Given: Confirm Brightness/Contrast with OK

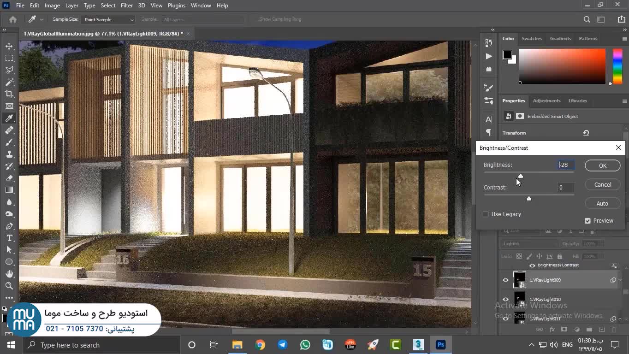Looking at the screenshot, I should click(602, 165).
